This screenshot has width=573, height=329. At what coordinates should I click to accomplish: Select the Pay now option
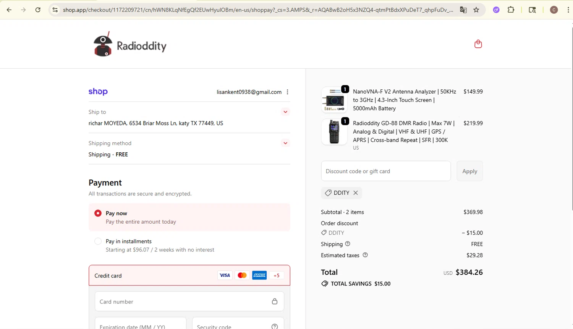tap(189, 217)
